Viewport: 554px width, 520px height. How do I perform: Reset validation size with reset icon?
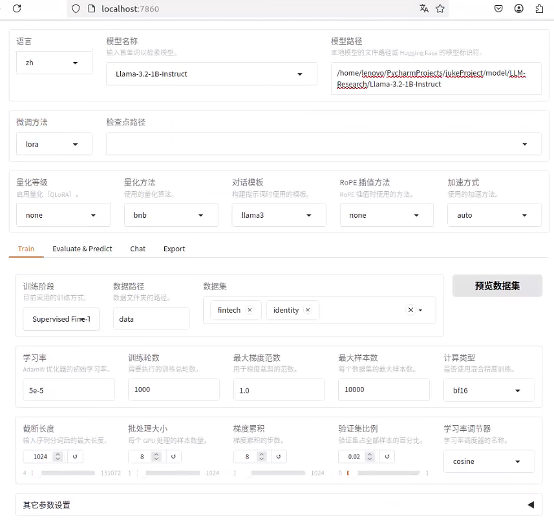386,457
